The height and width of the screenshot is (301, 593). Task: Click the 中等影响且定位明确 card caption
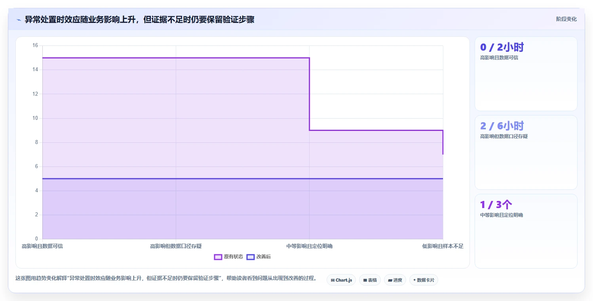pos(501,215)
